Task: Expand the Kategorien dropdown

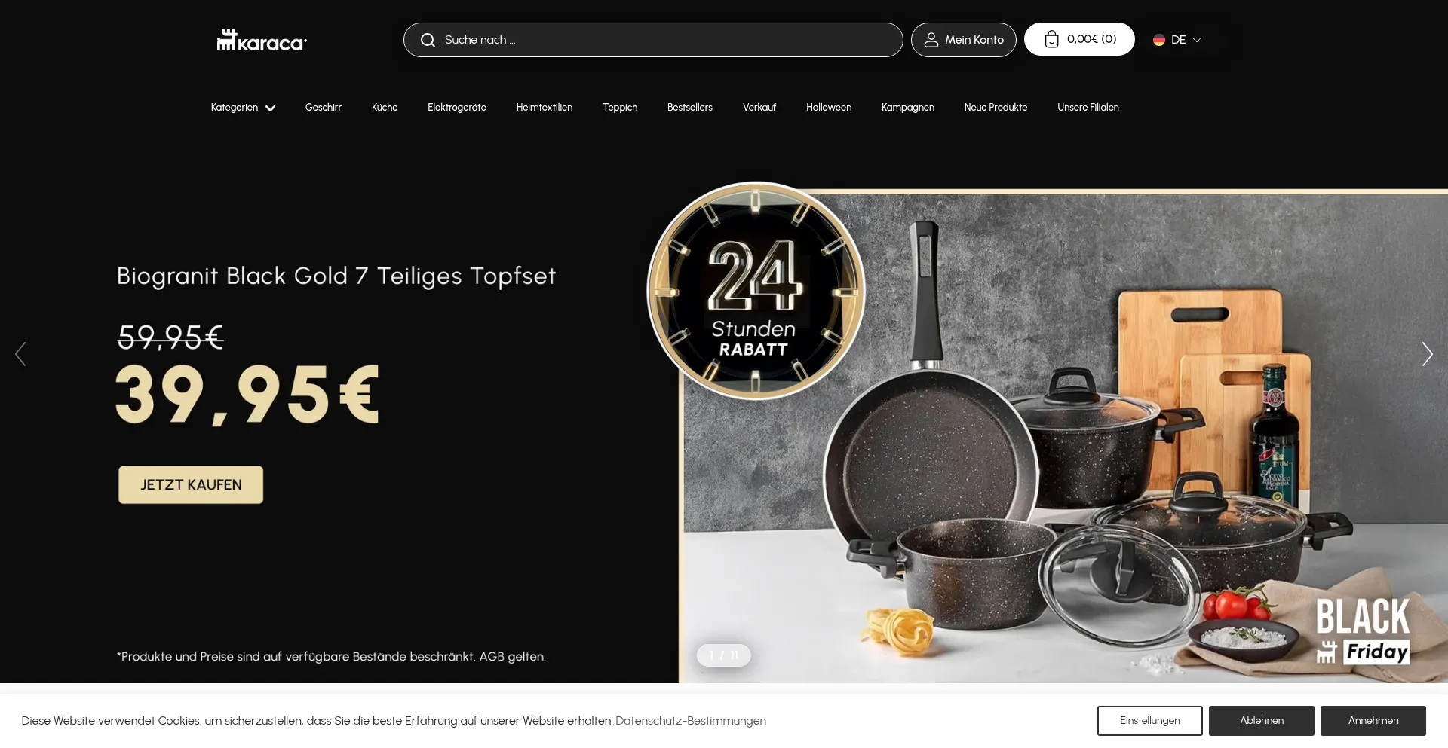Action: point(243,108)
